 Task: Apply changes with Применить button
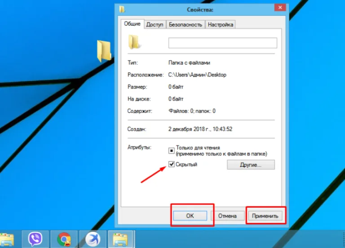point(265,216)
